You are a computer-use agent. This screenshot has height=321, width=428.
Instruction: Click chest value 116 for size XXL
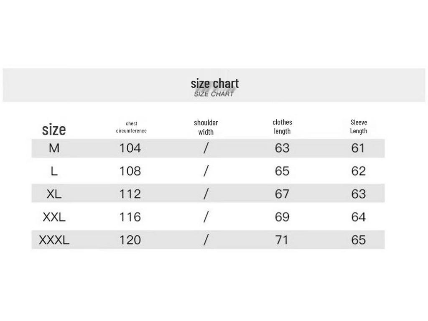pos(130,217)
